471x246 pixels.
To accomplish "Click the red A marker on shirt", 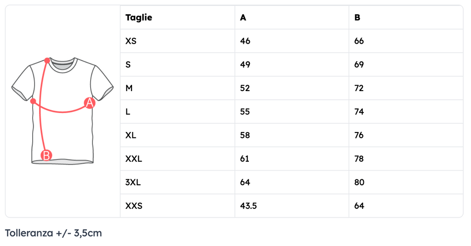I will [90, 103].
